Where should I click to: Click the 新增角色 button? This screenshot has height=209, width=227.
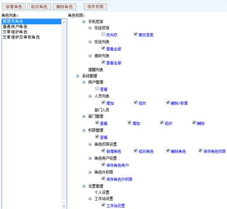pos(14,7)
